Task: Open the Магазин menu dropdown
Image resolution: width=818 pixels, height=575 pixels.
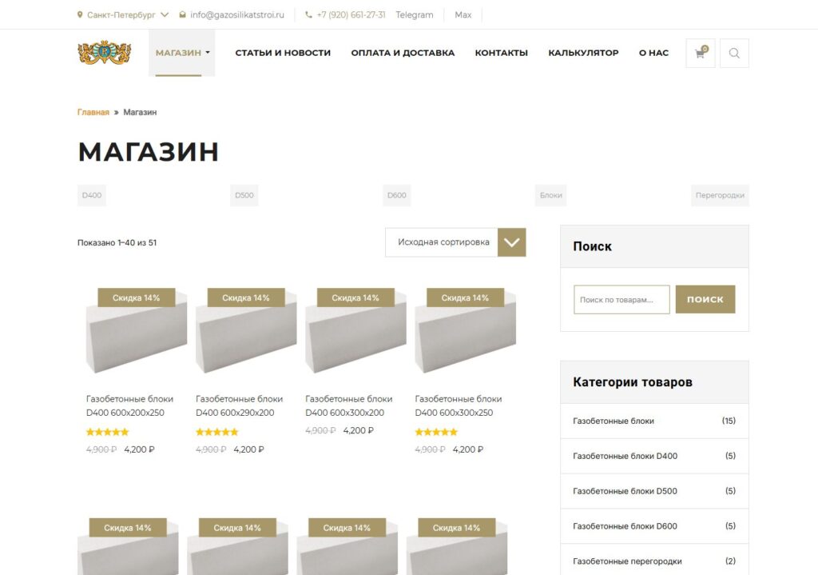Action: pos(182,53)
